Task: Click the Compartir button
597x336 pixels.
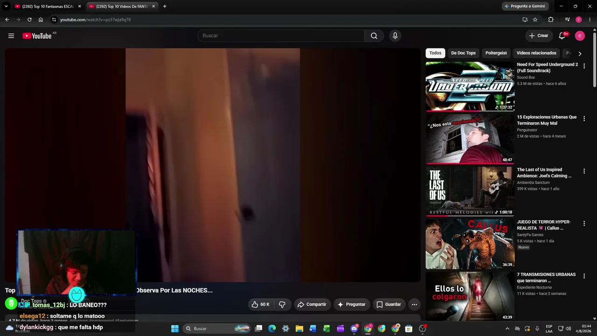Action: tap(312, 304)
